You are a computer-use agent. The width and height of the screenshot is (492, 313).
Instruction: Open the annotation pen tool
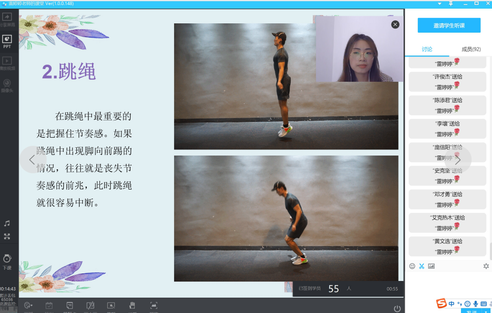point(90,305)
